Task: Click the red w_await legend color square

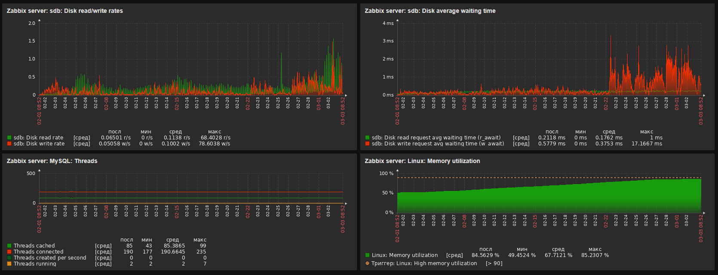Action: tap(367, 144)
